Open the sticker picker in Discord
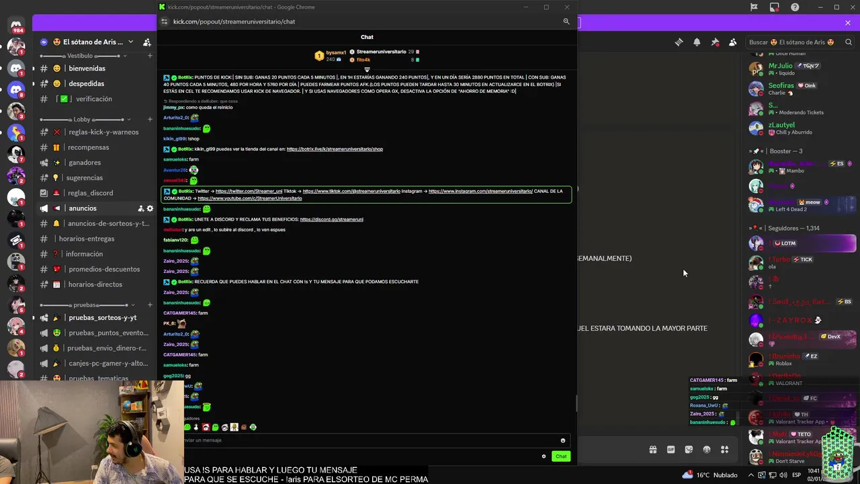The width and height of the screenshot is (860, 484). 689,450
